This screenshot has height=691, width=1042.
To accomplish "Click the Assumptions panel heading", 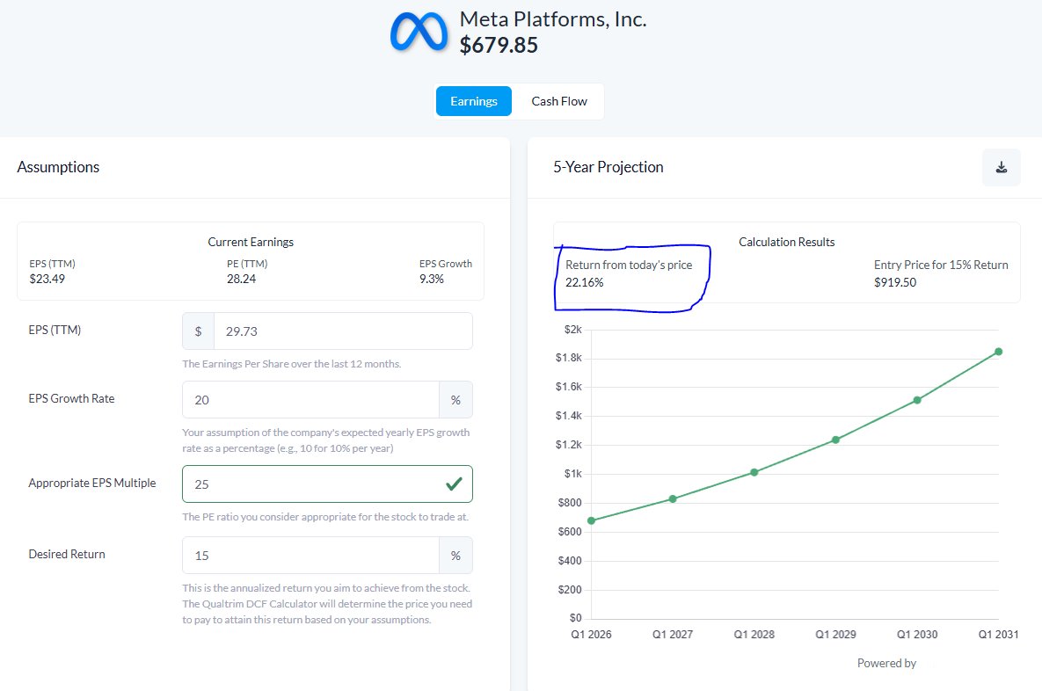I will [59, 167].
